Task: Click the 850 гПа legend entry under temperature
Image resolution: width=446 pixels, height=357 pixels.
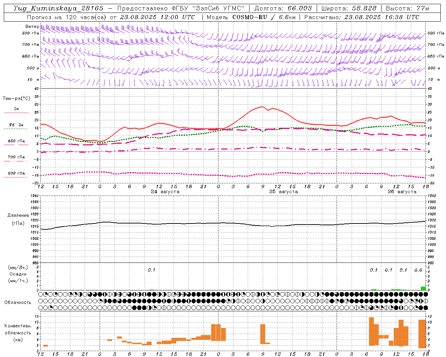Action: tap(16, 141)
